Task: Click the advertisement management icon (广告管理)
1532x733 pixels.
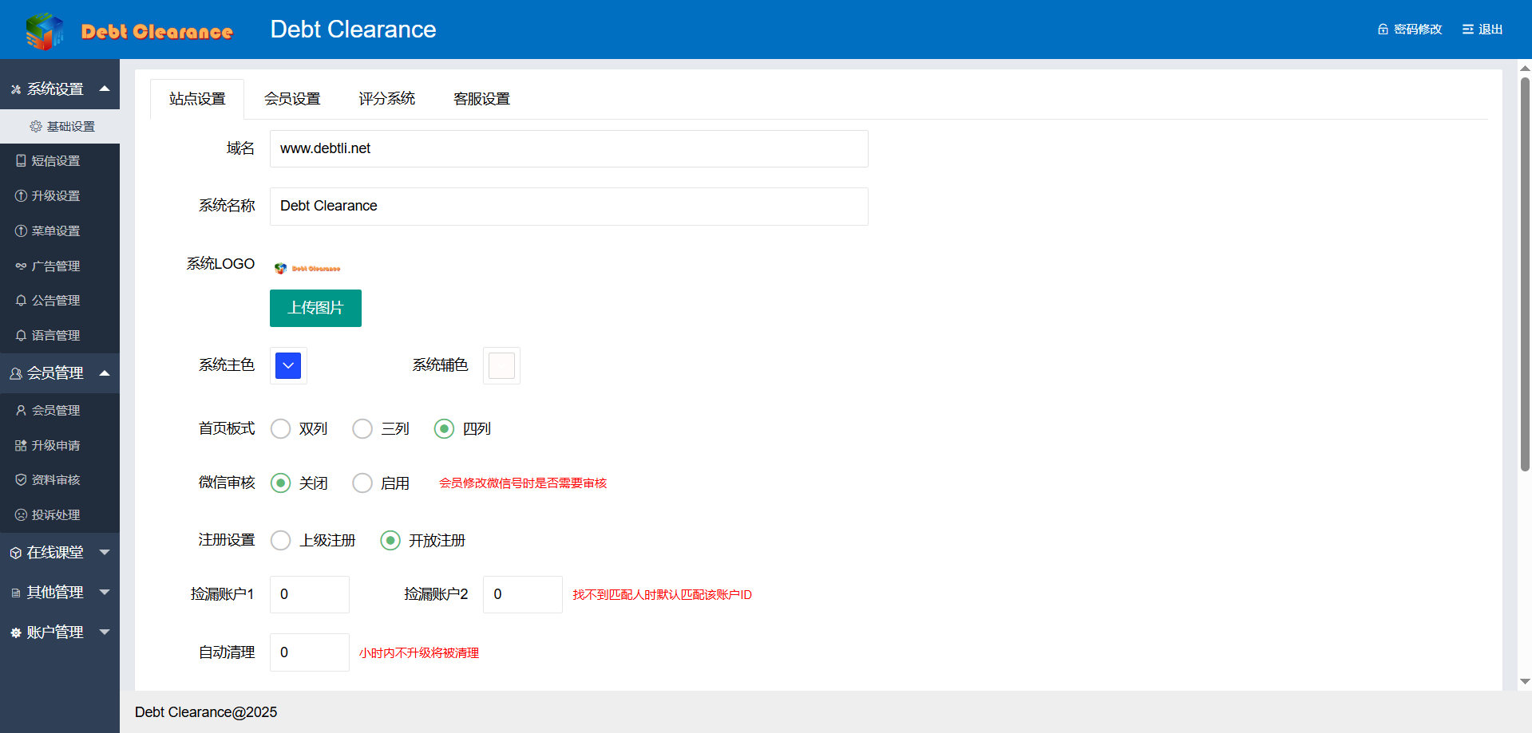Action: tap(21, 266)
